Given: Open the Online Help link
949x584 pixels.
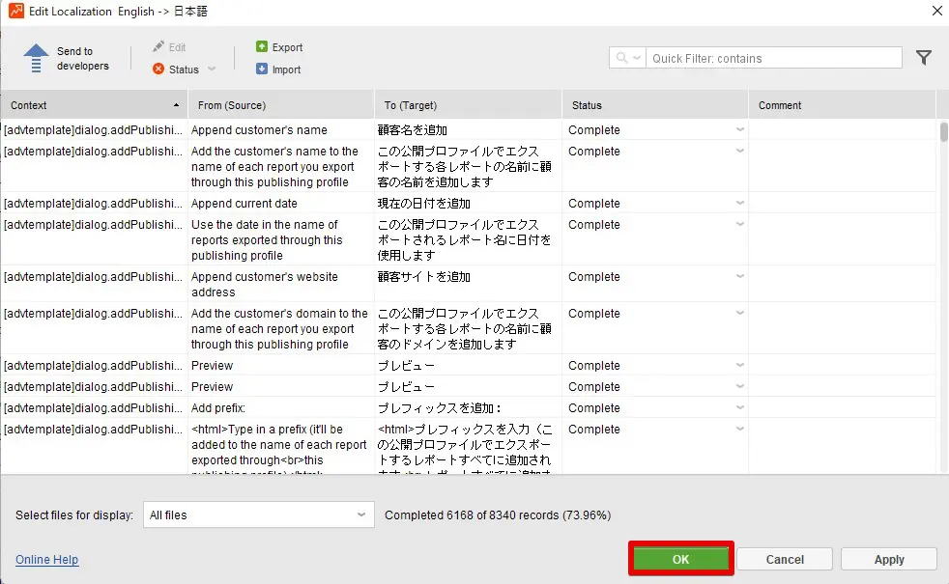Looking at the screenshot, I should pos(46,560).
